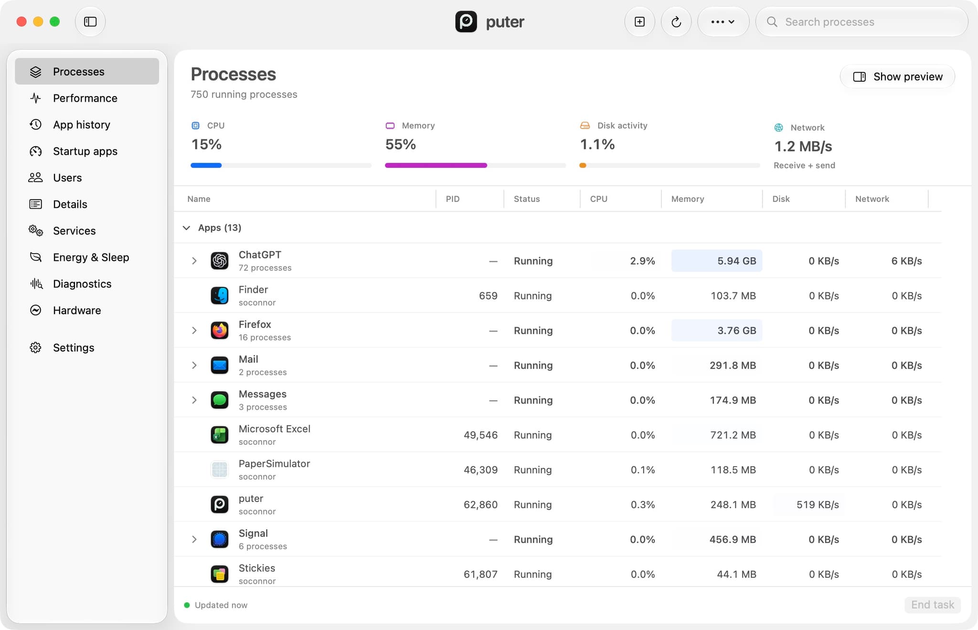Click the Messages app icon
Image resolution: width=978 pixels, height=630 pixels.
(220, 400)
